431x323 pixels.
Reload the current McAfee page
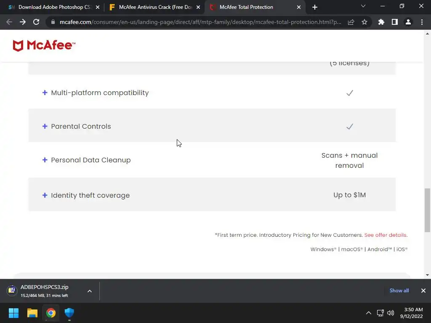click(36, 22)
